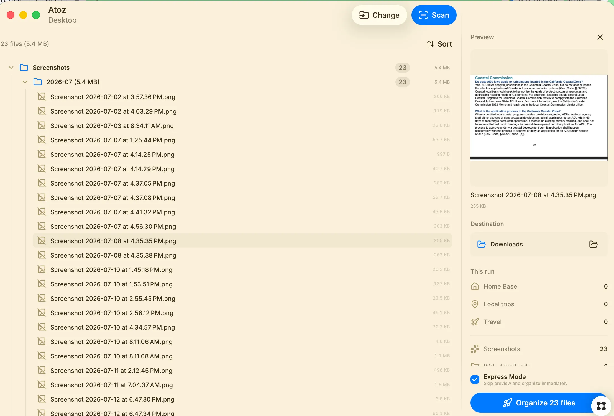Click the Travel label in This run
Viewport: 614px width, 416px height.
tap(493, 322)
